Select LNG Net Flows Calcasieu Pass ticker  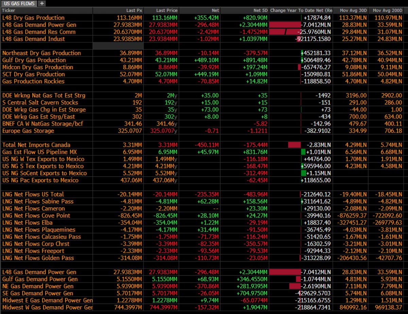(41, 237)
